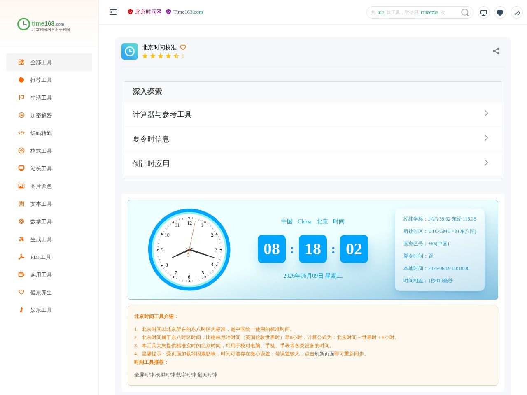Image resolution: width=527 pixels, height=395 pixels.
Task: Click the hours digit tile 08
Action: tap(272, 249)
